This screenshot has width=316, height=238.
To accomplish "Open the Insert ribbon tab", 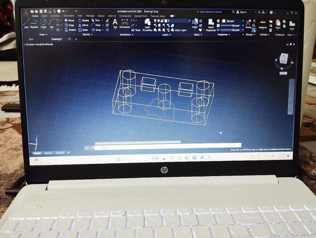I will click(x=44, y=16).
